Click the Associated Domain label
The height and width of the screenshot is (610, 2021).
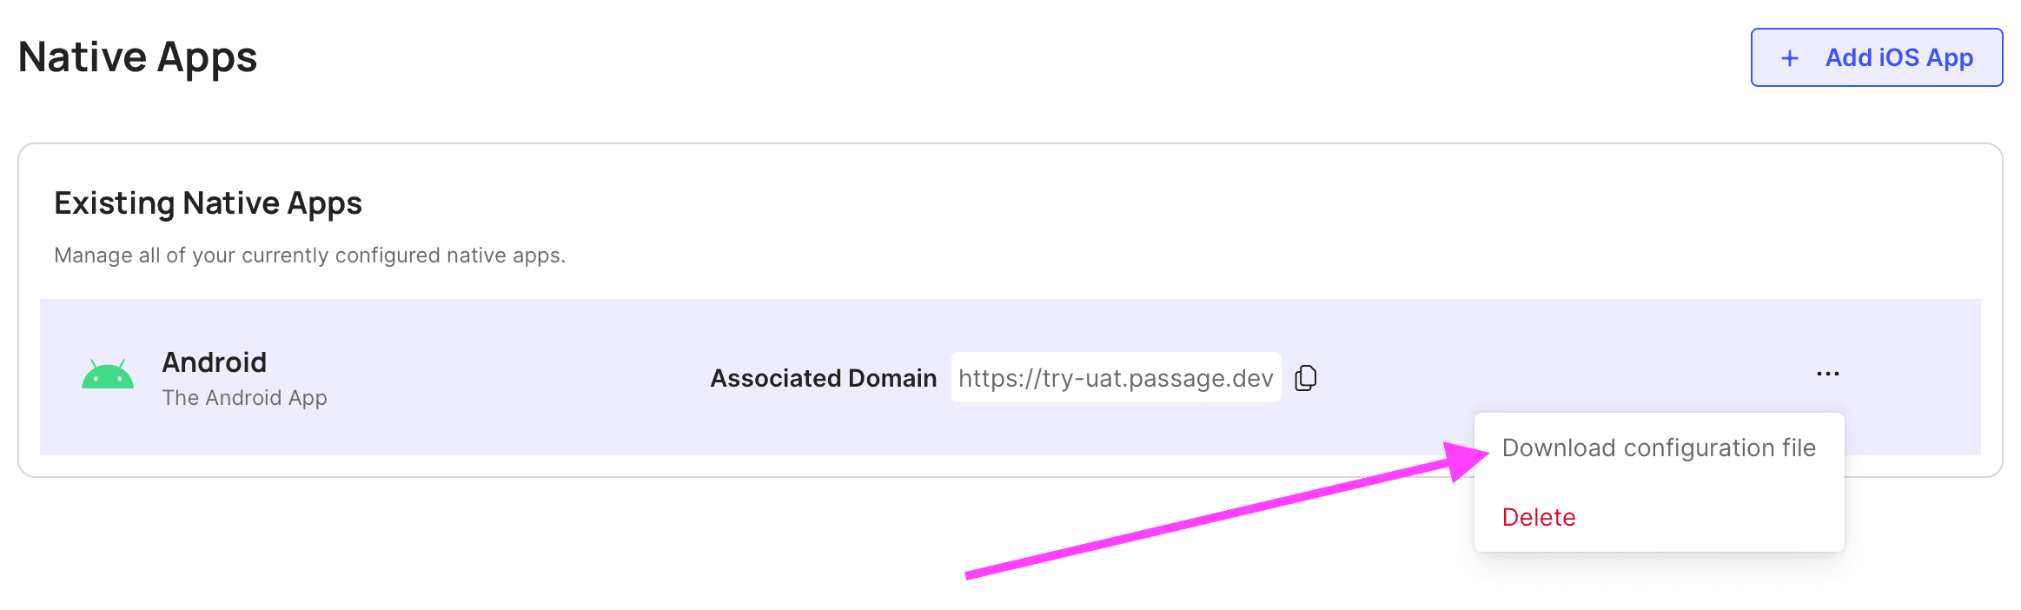(822, 378)
